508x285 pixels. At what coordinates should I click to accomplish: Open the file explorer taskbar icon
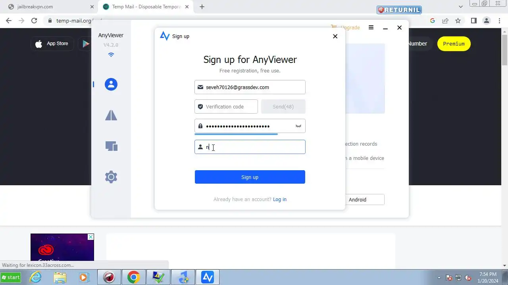pos(60,277)
